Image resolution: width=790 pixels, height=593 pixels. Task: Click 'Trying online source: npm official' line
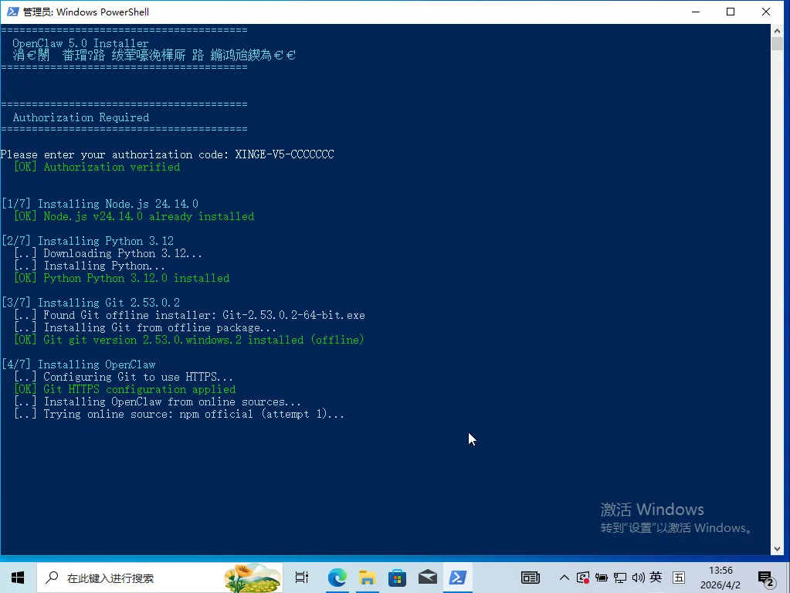tap(179, 414)
